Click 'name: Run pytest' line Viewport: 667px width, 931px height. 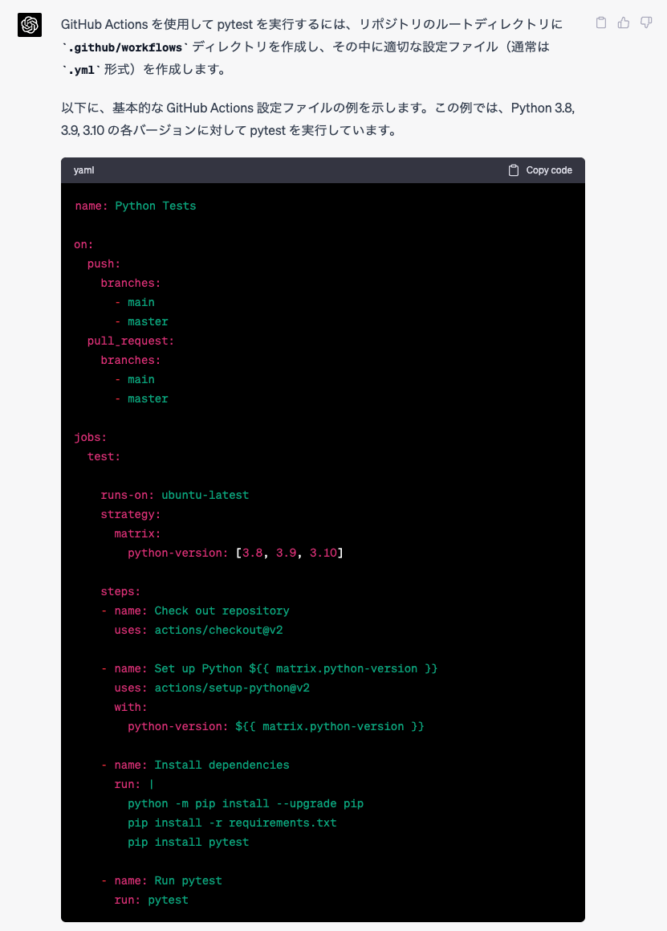tap(161, 880)
